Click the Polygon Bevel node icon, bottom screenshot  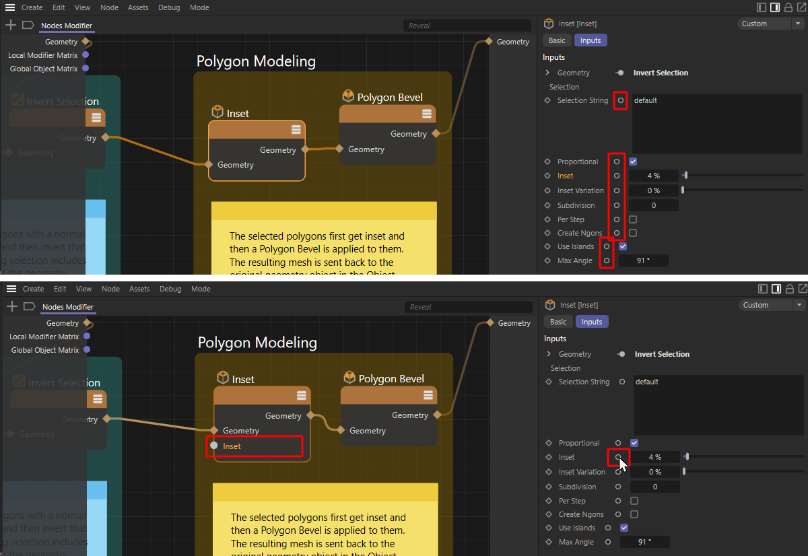pos(349,377)
